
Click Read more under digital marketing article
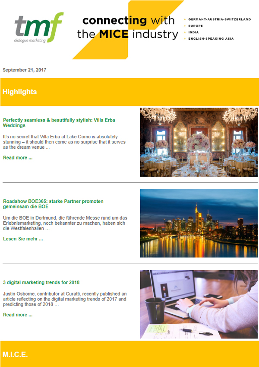(x=18, y=315)
